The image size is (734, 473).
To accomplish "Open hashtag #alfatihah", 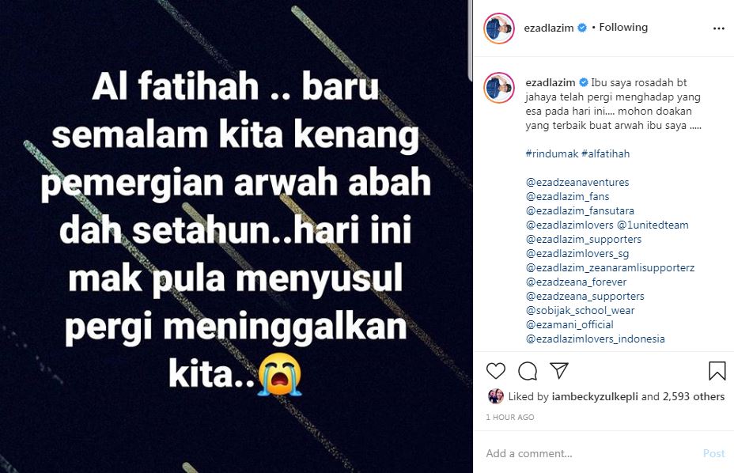I will tap(605, 153).
